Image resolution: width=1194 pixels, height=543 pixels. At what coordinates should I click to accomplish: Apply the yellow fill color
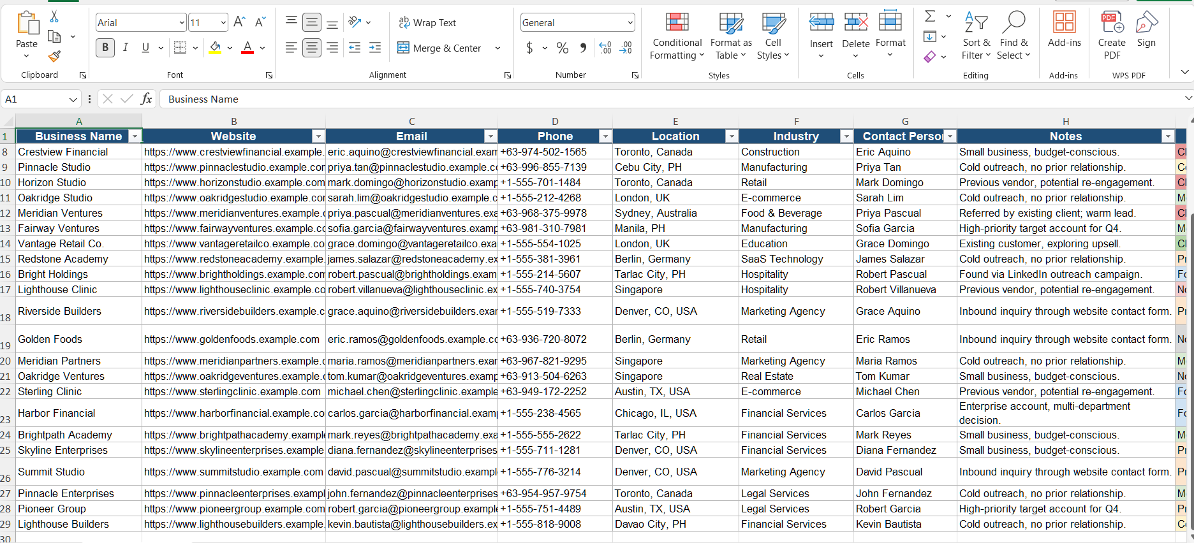pyautogui.click(x=216, y=48)
